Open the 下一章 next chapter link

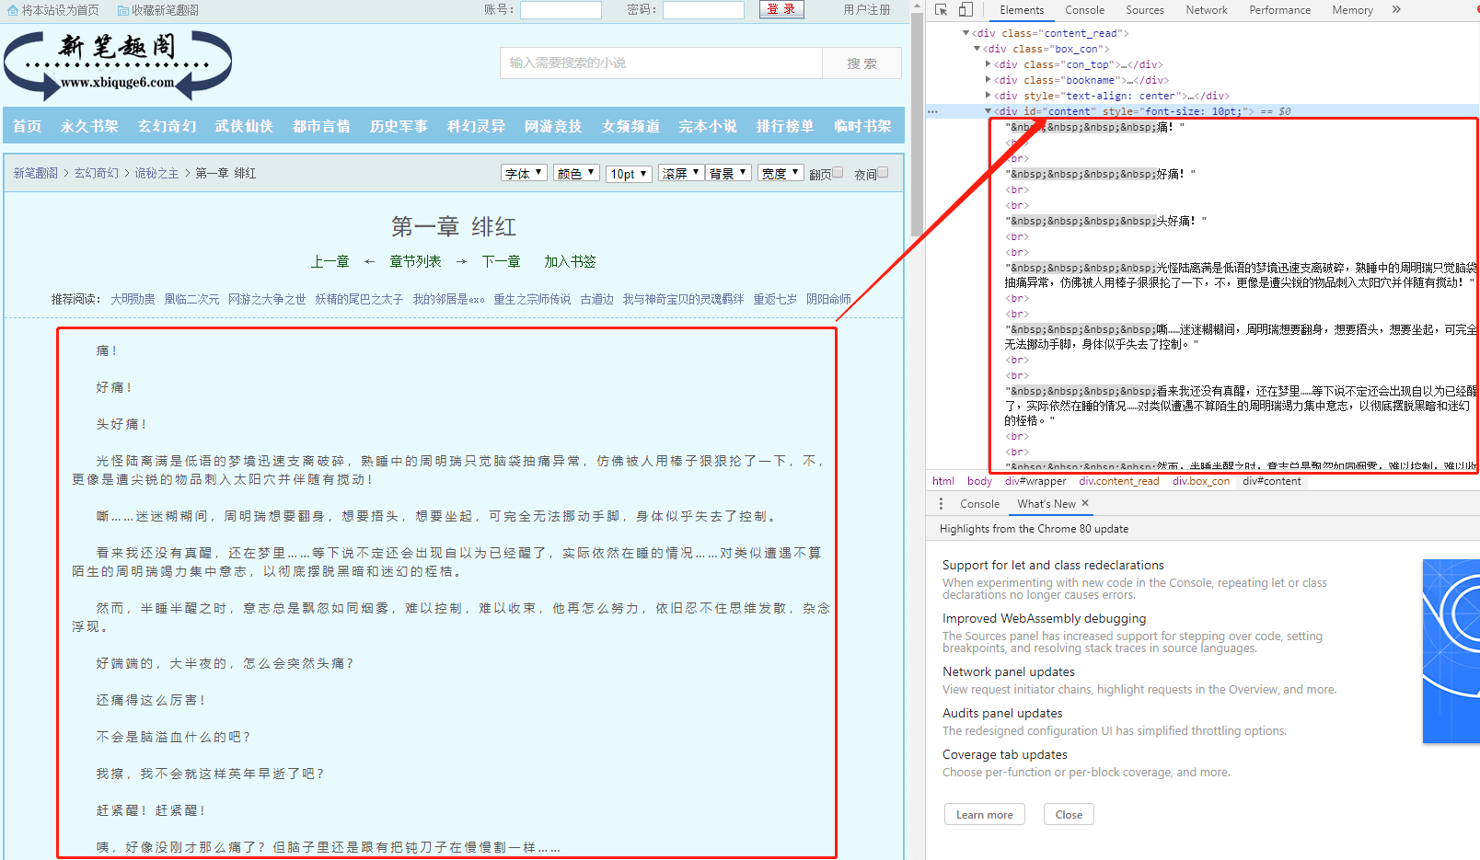pos(500,261)
